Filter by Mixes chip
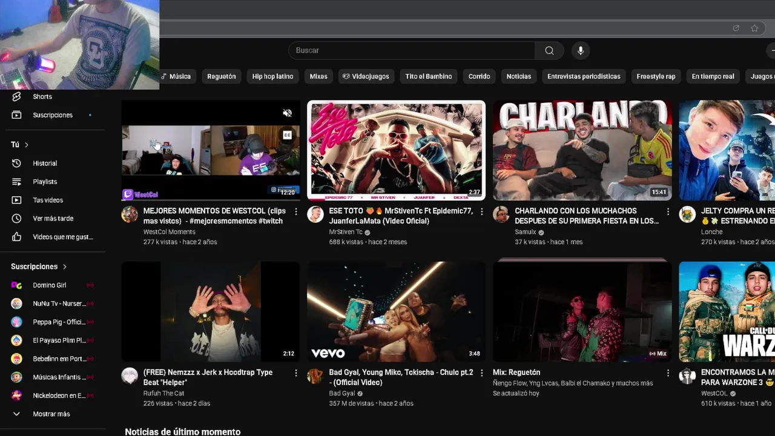 318,76
